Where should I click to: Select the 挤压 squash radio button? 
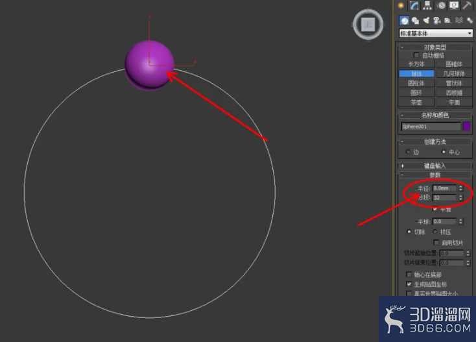[435, 232]
